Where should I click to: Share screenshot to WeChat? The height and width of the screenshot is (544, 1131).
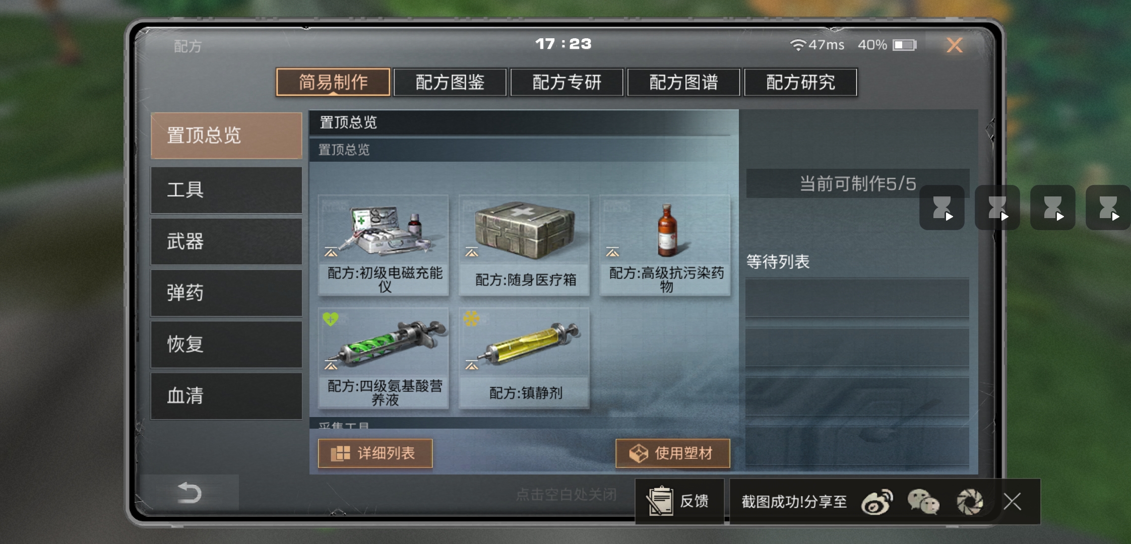pos(923,502)
